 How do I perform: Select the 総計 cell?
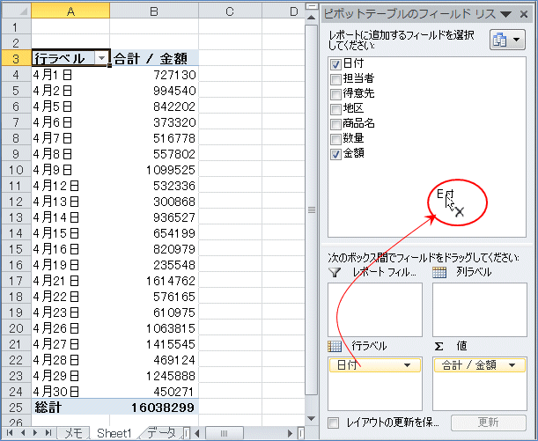[x=70, y=408]
